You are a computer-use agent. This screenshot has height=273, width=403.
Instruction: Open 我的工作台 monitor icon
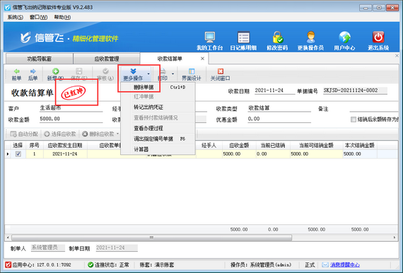pyautogui.click(x=210, y=37)
